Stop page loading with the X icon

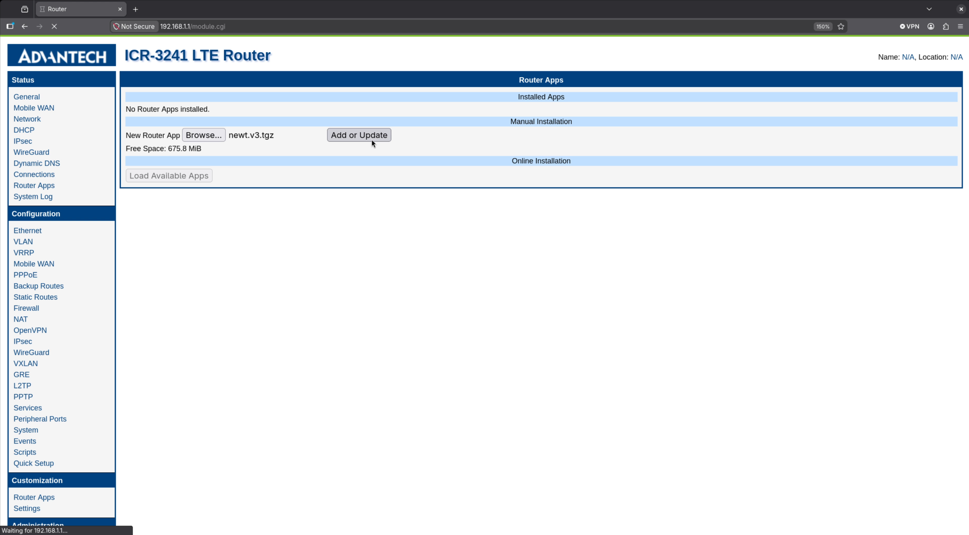pyautogui.click(x=54, y=26)
